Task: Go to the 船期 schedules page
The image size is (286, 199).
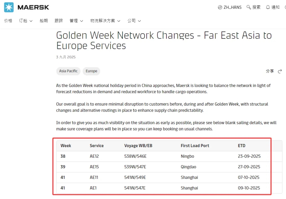Action: click(x=44, y=21)
